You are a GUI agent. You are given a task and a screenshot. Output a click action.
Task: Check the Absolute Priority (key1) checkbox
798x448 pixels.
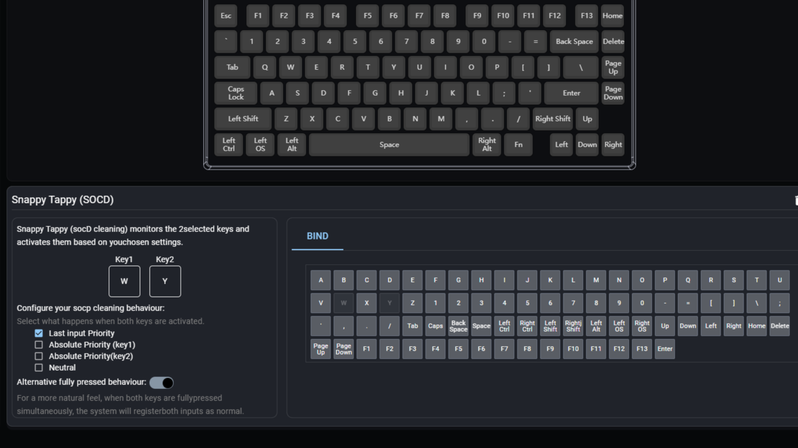tap(39, 345)
